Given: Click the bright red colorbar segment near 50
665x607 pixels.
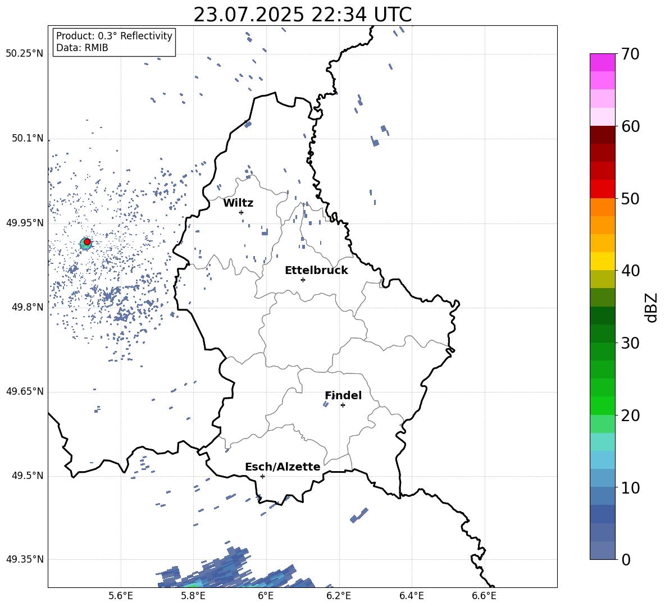Looking at the screenshot, I should [x=602, y=189].
